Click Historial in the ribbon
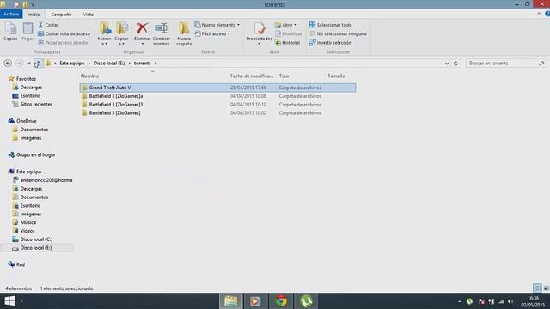Viewport: 550px width, 309px height. point(287,42)
